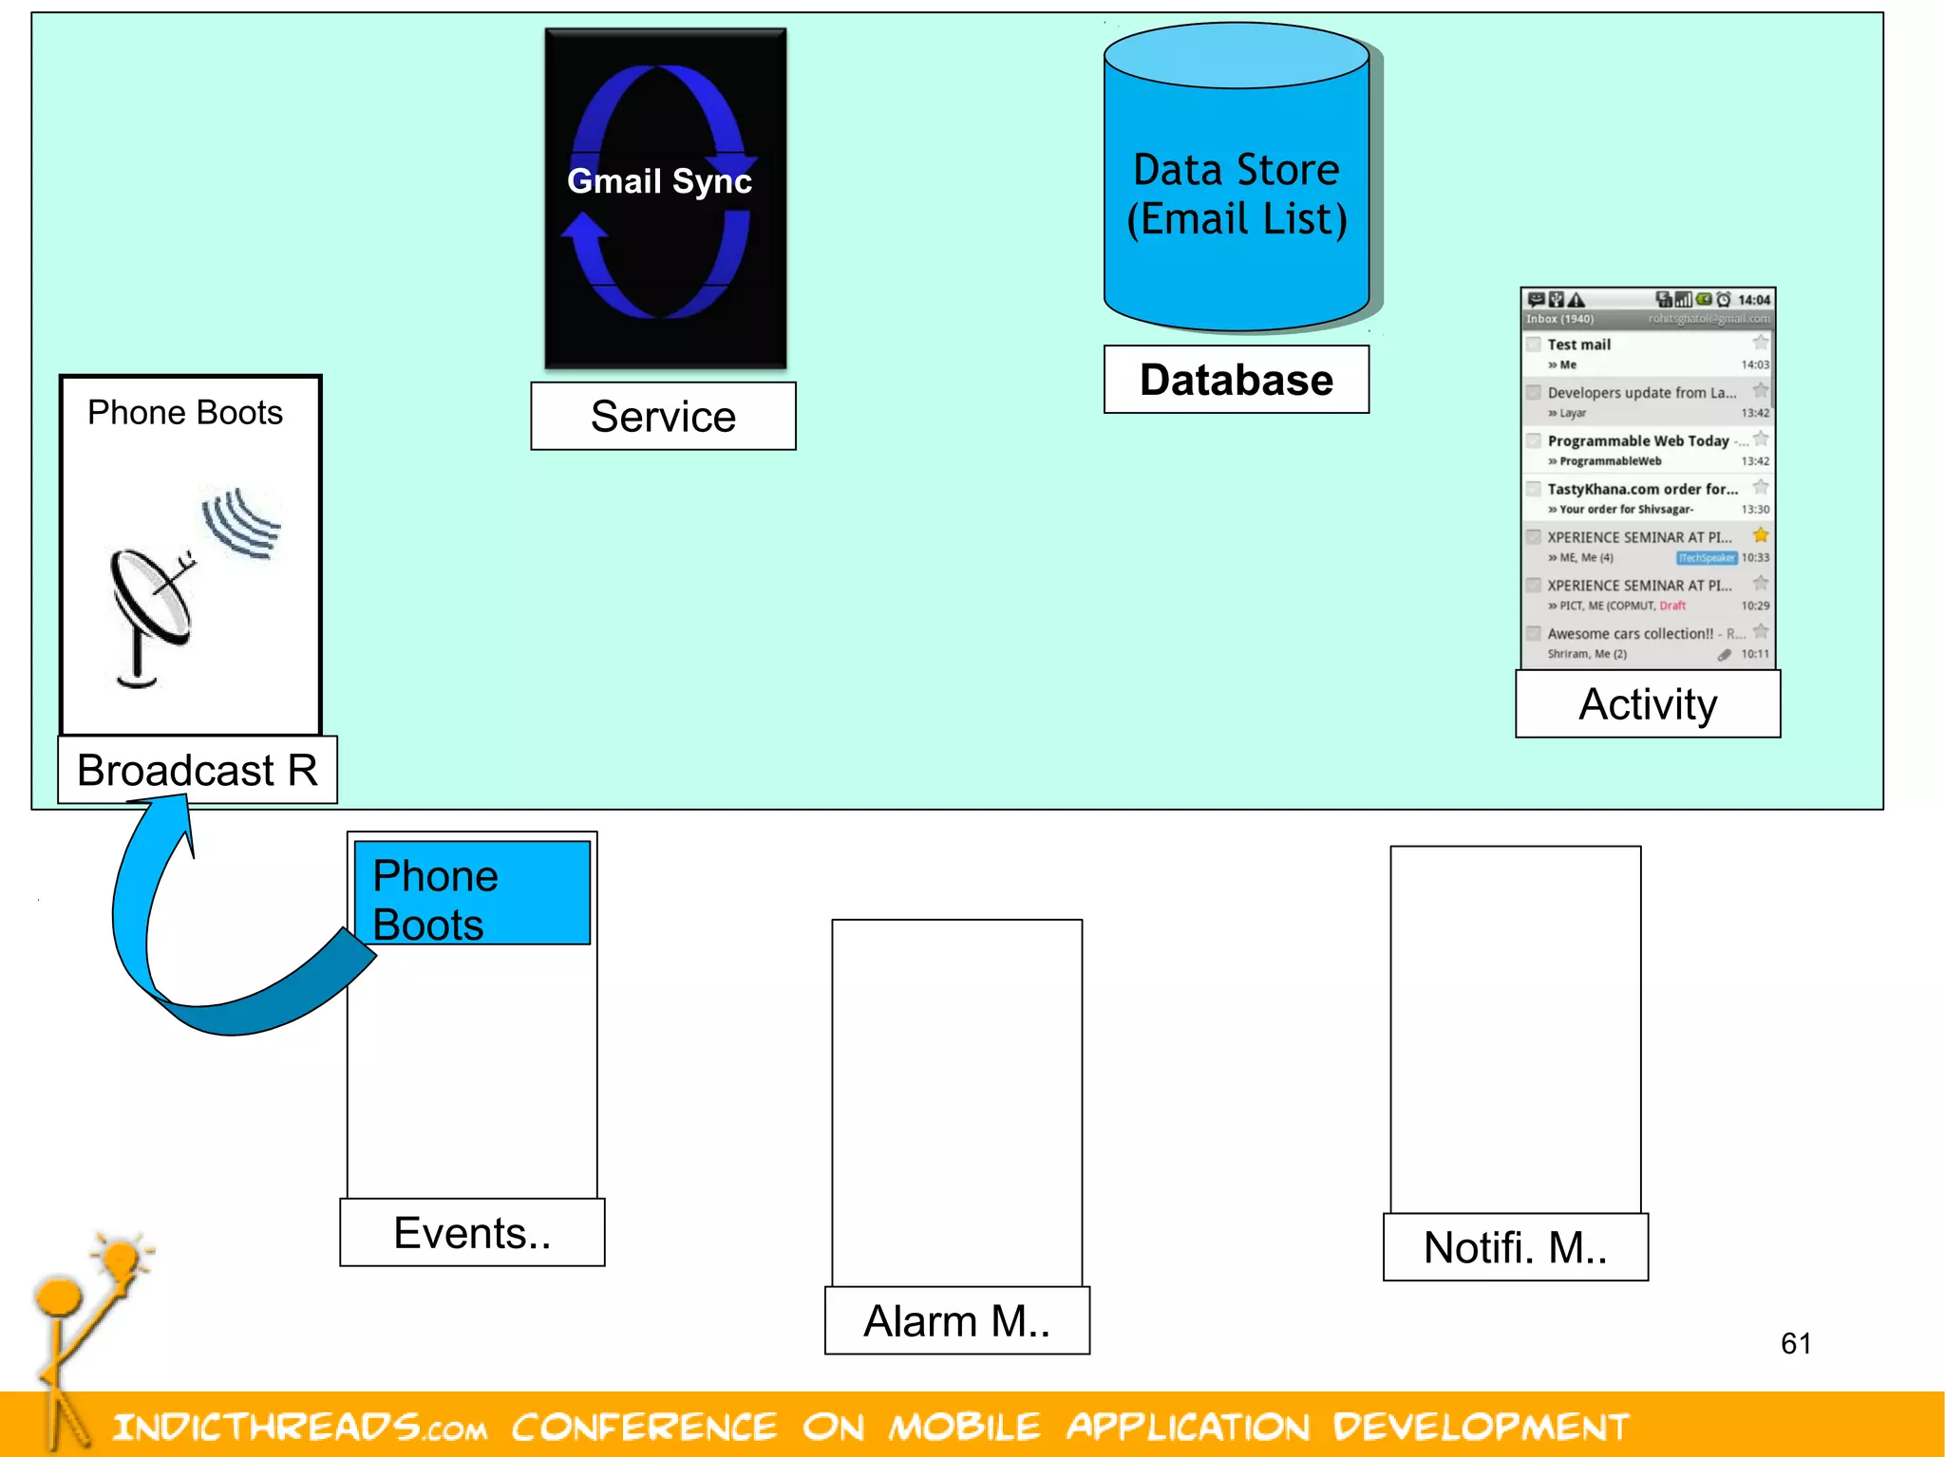This screenshot has width=1945, height=1457.
Task: Select the Database label box
Action: click(x=1236, y=380)
